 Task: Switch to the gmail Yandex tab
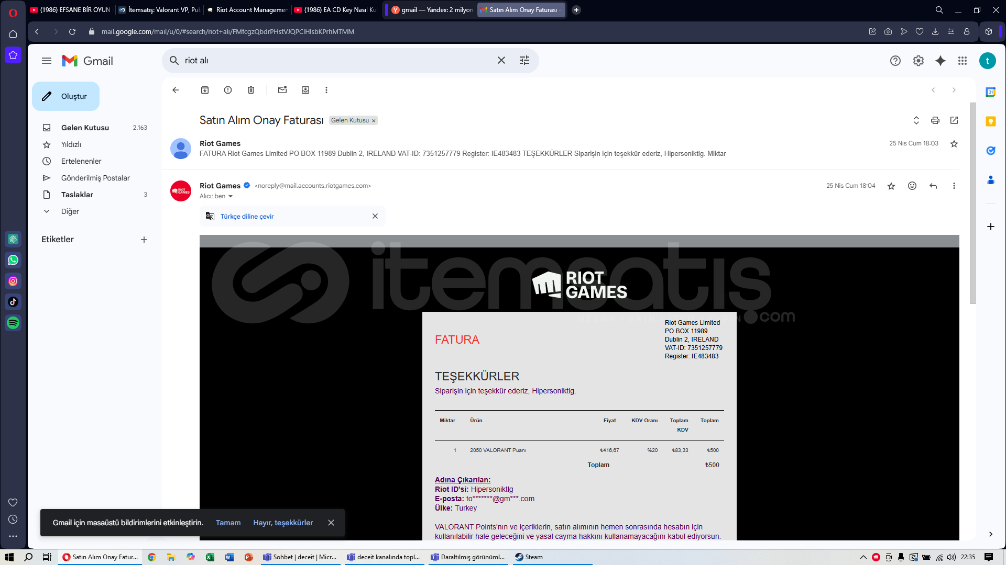432,10
